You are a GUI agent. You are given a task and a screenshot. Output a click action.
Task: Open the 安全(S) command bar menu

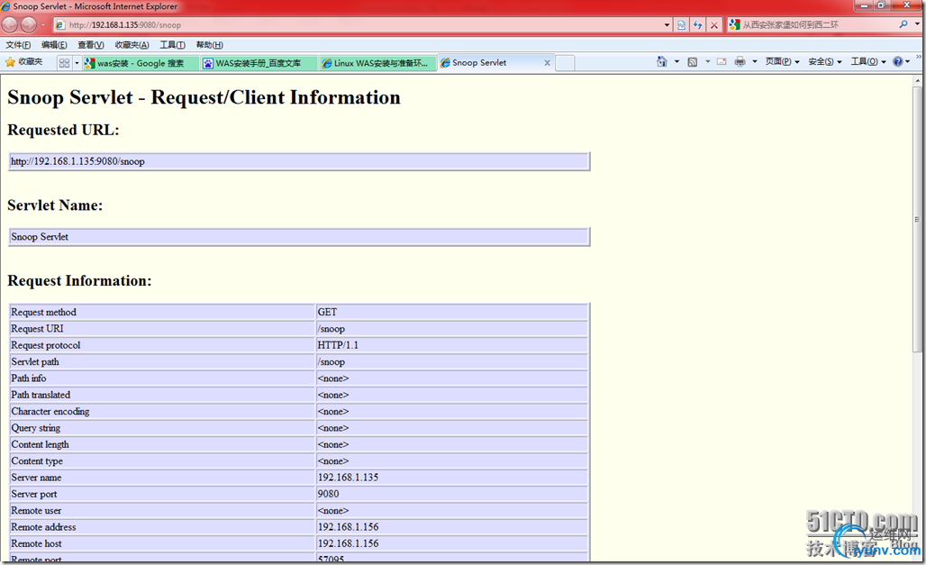click(824, 61)
